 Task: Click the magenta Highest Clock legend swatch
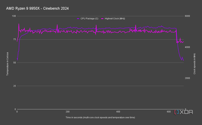102,19
